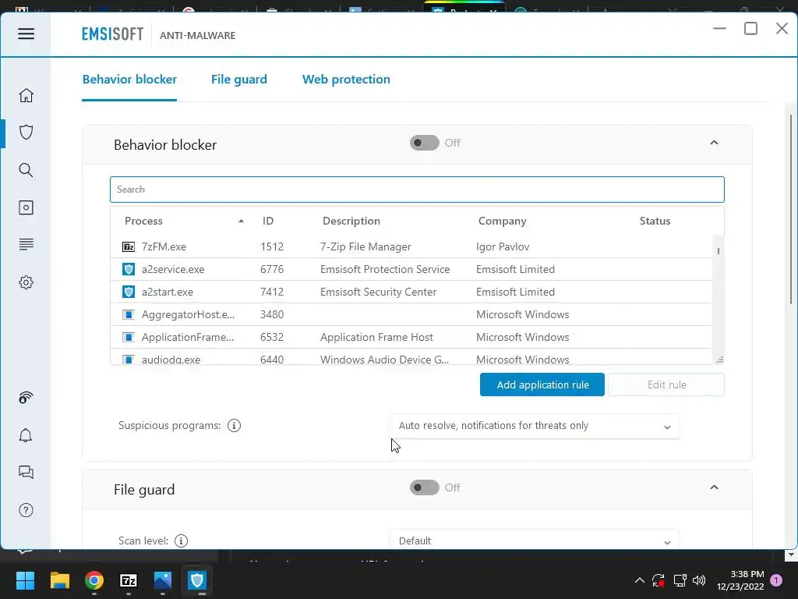798x599 pixels.
Task: Go to Home overview icon
Action: [x=26, y=95]
